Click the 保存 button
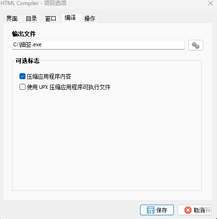The width and height of the screenshot is (217, 219). click(x=157, y=210)
